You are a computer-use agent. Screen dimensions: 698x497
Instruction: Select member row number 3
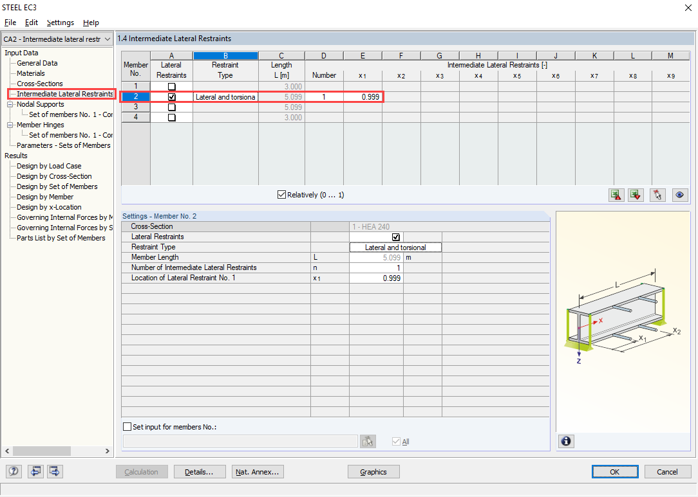[136, 107]
